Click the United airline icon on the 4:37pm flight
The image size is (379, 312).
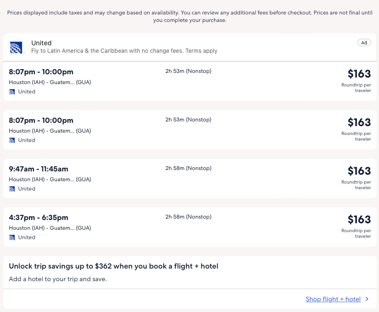pyautogui.click(x=12, y=237)
